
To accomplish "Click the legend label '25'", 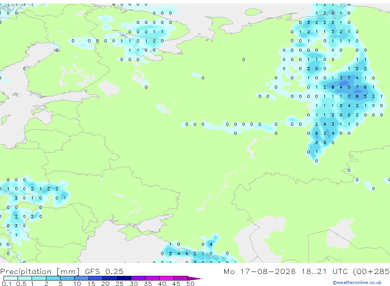I will [119, 284].
